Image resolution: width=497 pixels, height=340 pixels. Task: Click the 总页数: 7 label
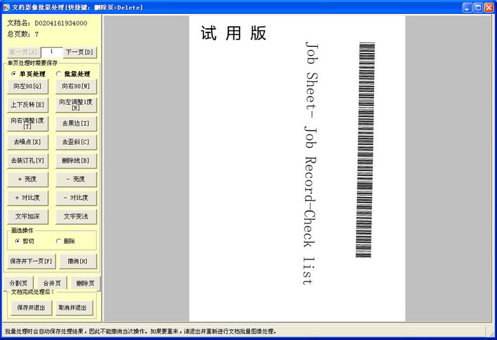(23, 34)
